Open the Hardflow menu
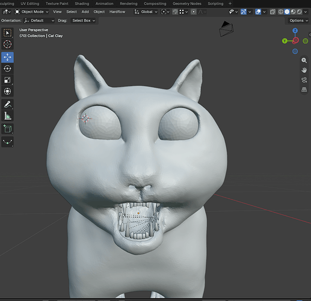The width and height of the screenshot is (311, 301). (x=117, y=12)
